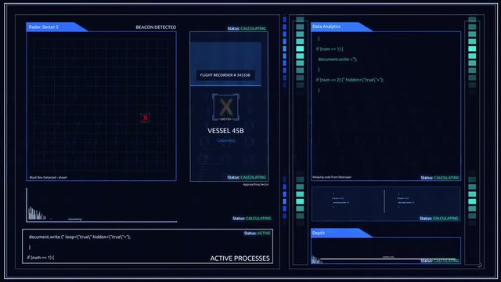Click the VESSEL 45B title

[x=225, y=131]
